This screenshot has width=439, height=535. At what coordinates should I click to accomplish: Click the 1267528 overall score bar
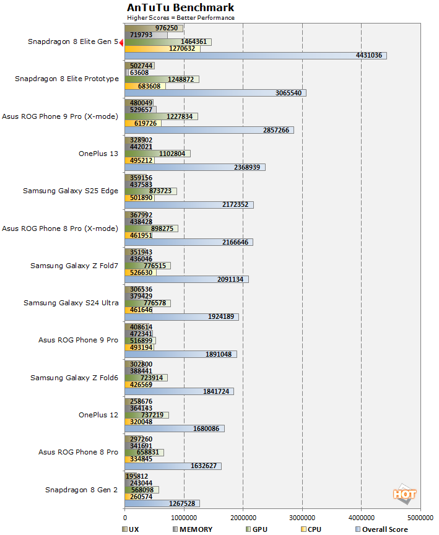pyautogui.click(x=162, y=503)
